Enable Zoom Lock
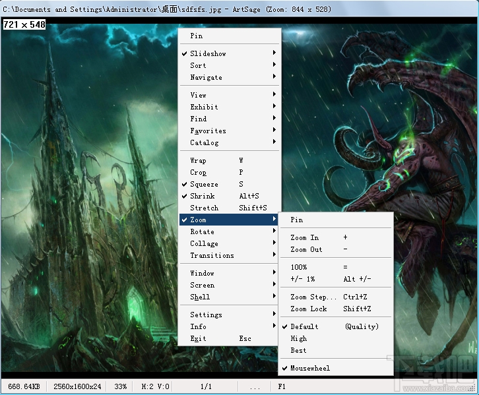The image size is (479, 395). click(309, 309)
